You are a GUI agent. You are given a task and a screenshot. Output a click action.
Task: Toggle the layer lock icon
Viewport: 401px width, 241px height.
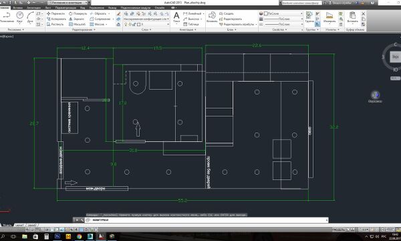tap(134, 24)
